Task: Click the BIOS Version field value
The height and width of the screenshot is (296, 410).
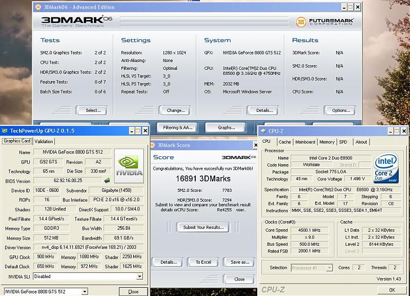Action: pyautogui.click(x=68, y=181)
